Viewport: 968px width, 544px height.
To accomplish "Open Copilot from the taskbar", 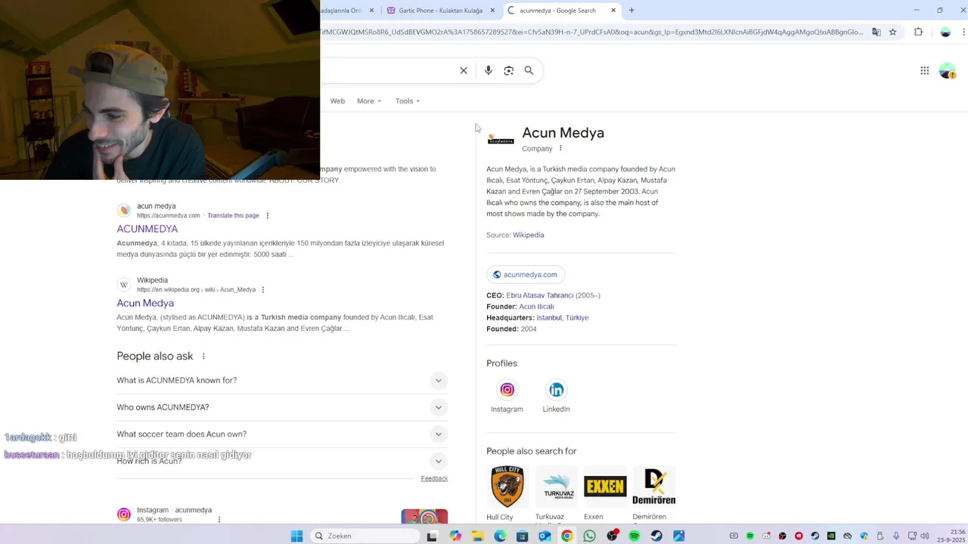I will pyautogui.click(x=455, y=536).
